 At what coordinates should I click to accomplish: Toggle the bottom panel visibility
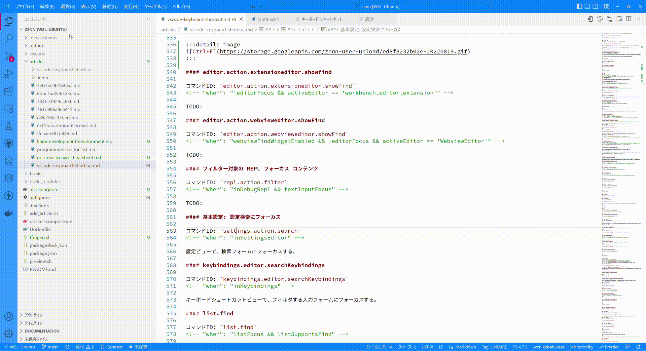click(x=587, y=6)
